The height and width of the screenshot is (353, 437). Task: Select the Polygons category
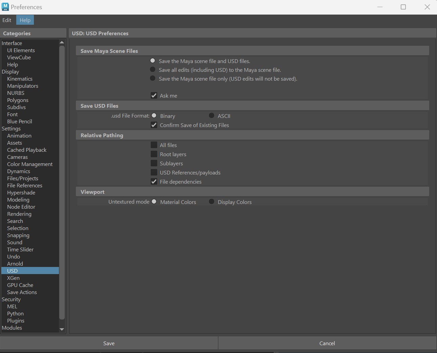18,100
